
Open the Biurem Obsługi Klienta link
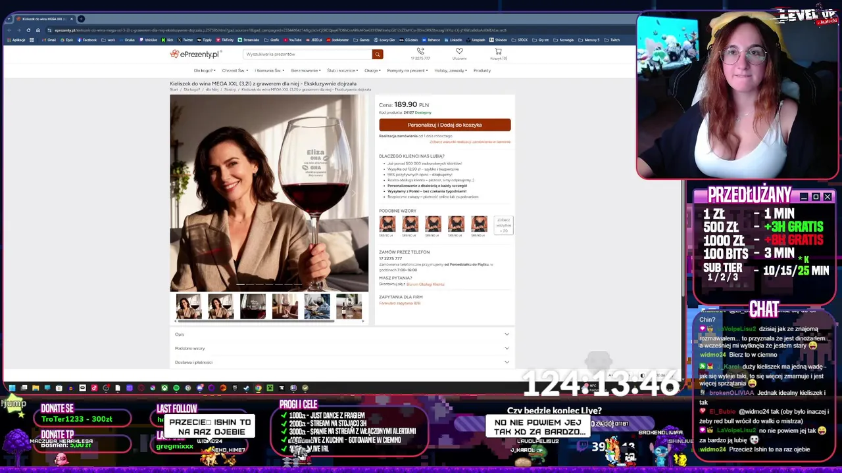[x=425, y=284]
